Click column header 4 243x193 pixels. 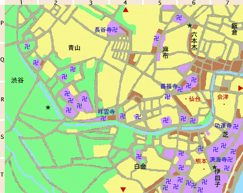pyautogui.click(x=125, y=3)
